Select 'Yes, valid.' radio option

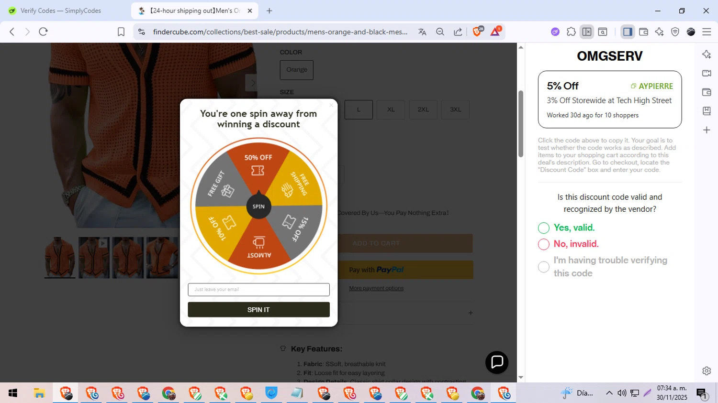tap(543, 228)
